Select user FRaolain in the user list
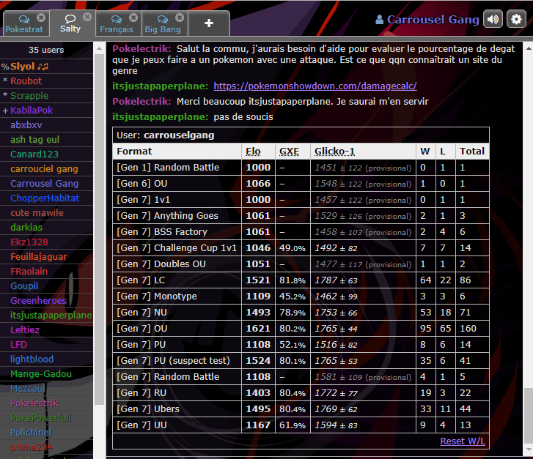Screen dimensions: 533x459 click(47, 271)
